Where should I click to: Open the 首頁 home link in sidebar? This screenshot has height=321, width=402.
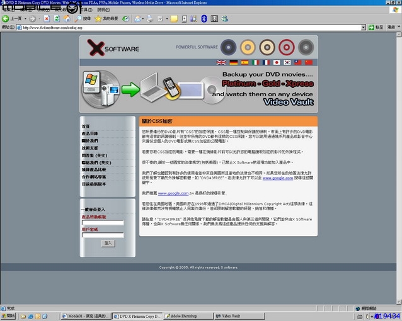pos(86,127)
